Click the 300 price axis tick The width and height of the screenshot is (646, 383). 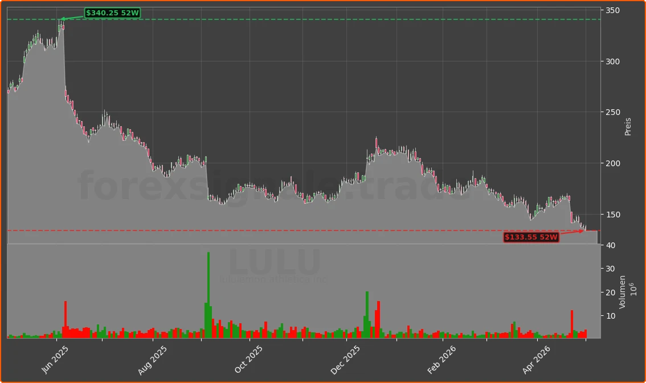point(612,61)
